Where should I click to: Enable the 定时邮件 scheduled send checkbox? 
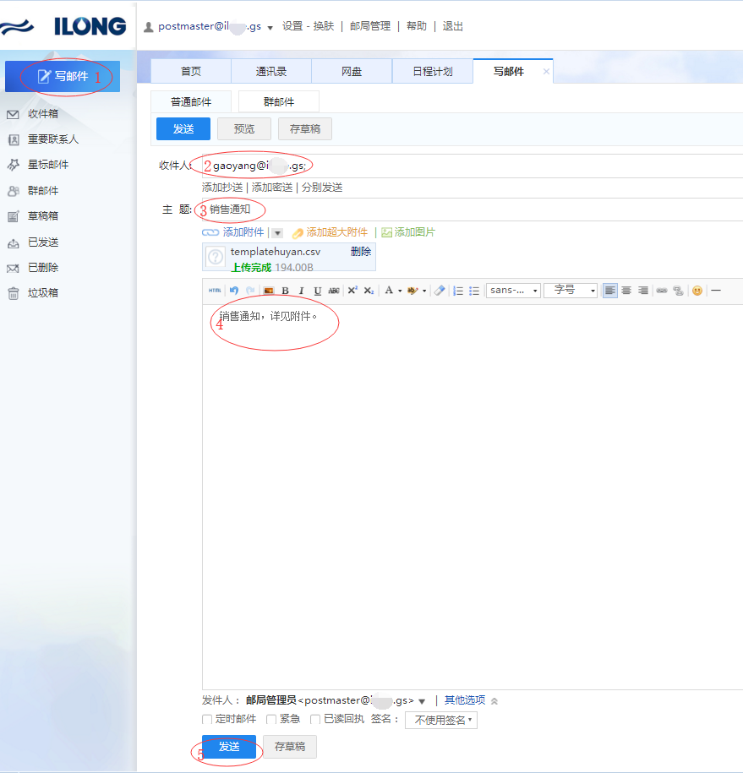(x=207, y=720)
